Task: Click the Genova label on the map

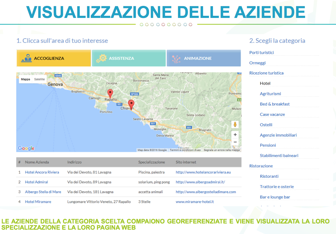Action: coord(55,84)
